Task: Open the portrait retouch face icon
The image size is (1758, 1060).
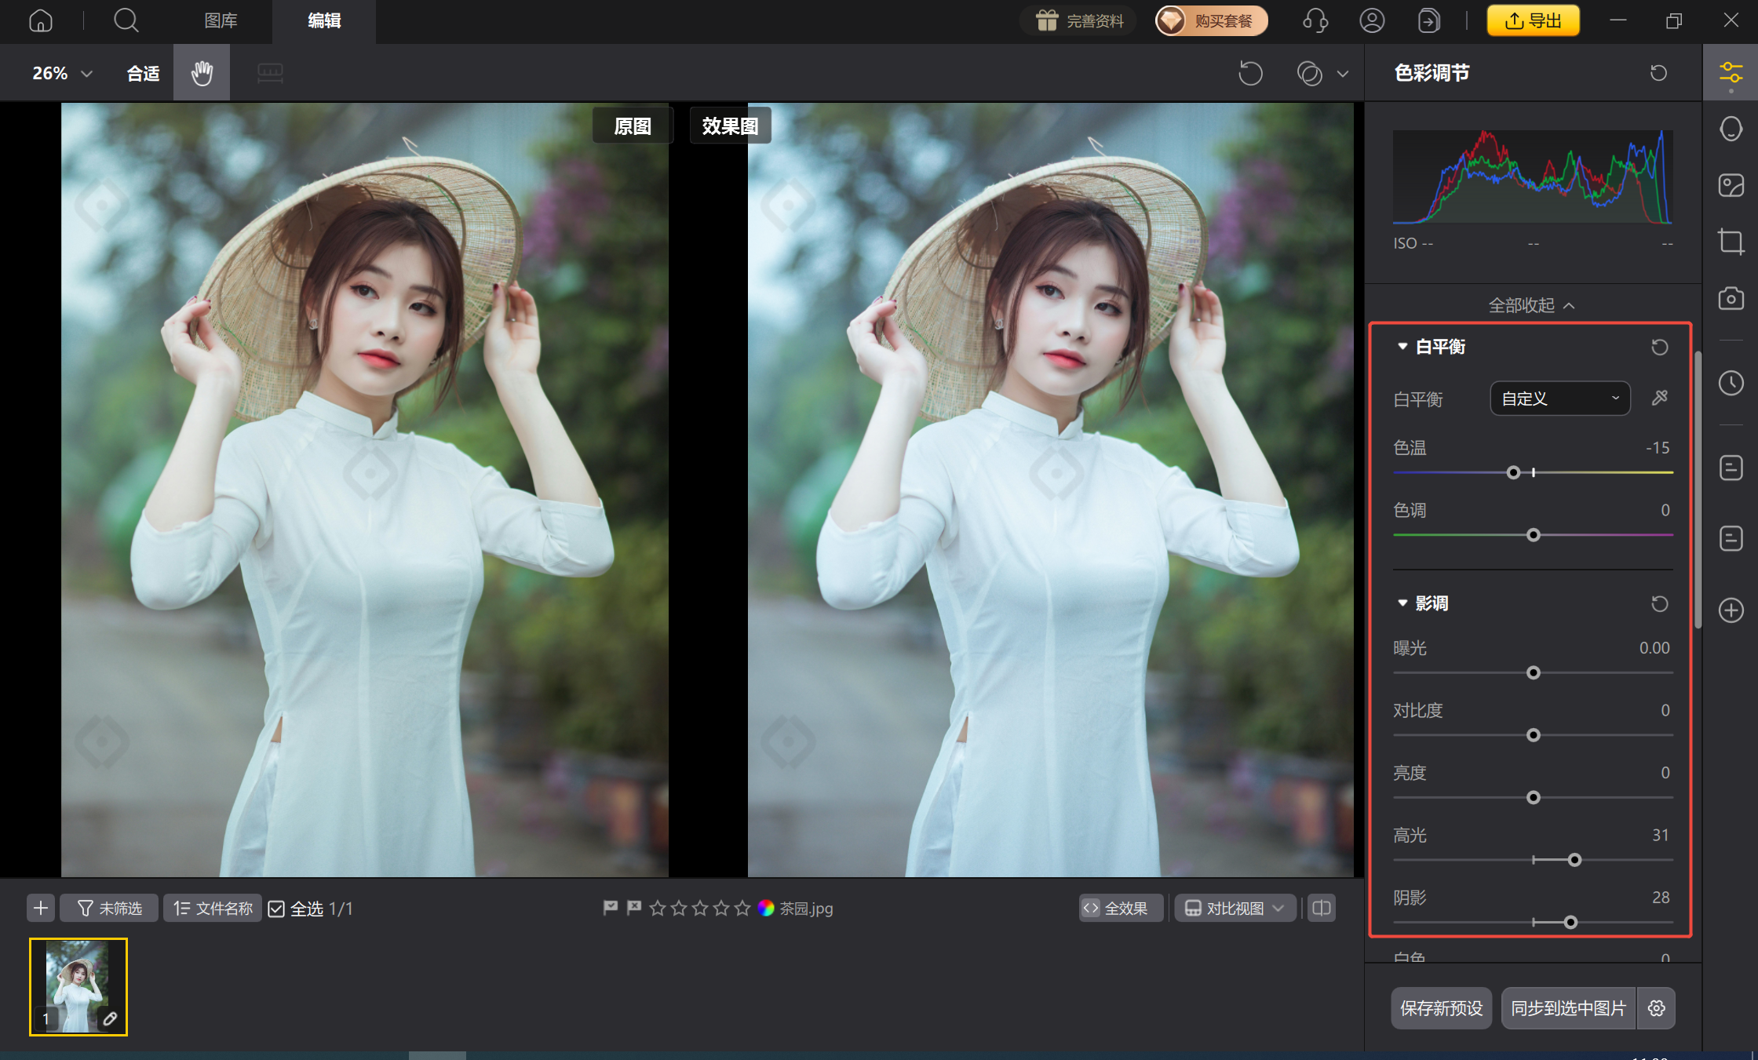Action: pos(1731,129)
